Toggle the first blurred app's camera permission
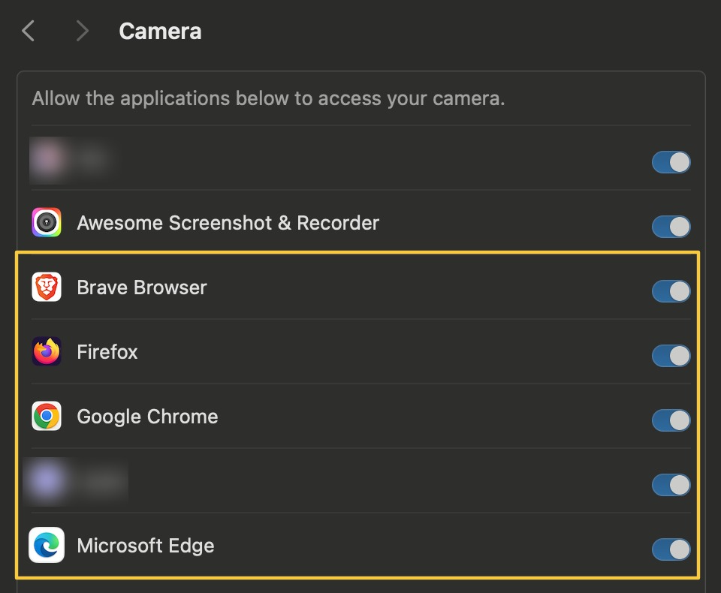This screenshot has width=721, height=593. pos(671,162)
